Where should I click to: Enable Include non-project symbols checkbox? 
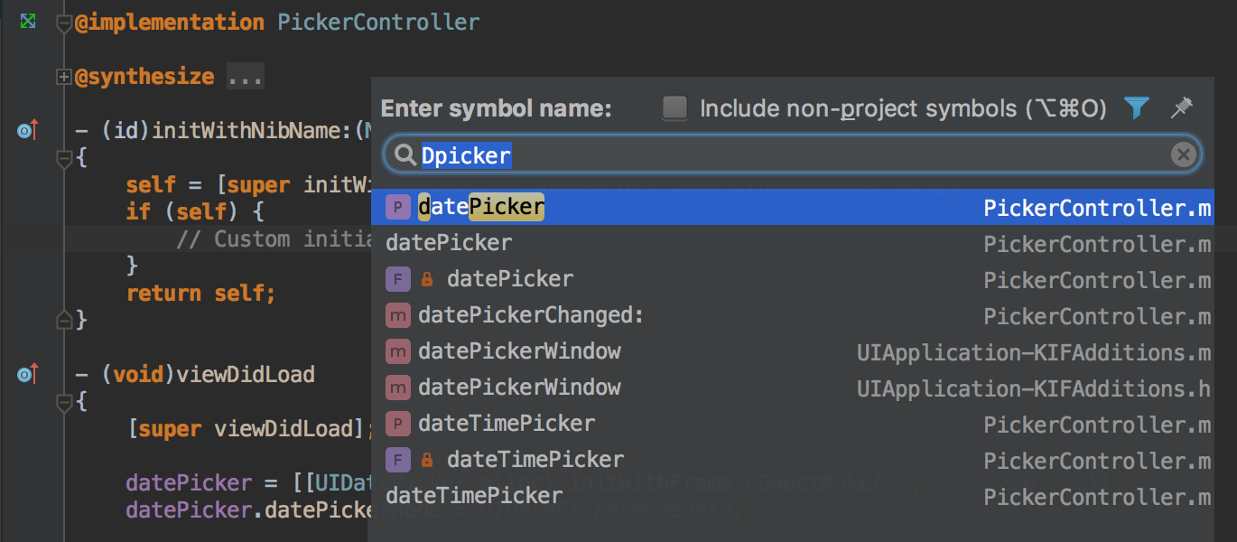pyautogui.click(x=674, y=108)
